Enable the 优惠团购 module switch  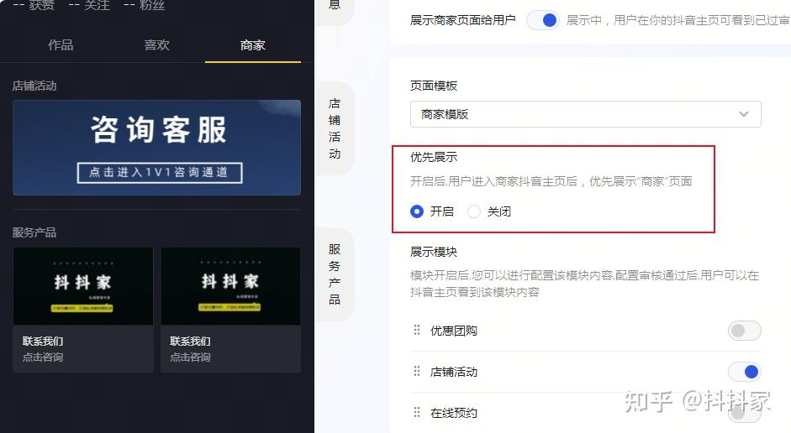point(744,331)
